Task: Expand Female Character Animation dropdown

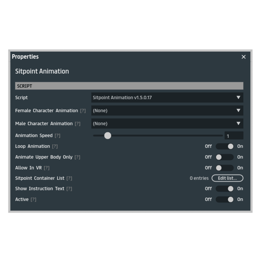Action: click(x=167, y=110)
